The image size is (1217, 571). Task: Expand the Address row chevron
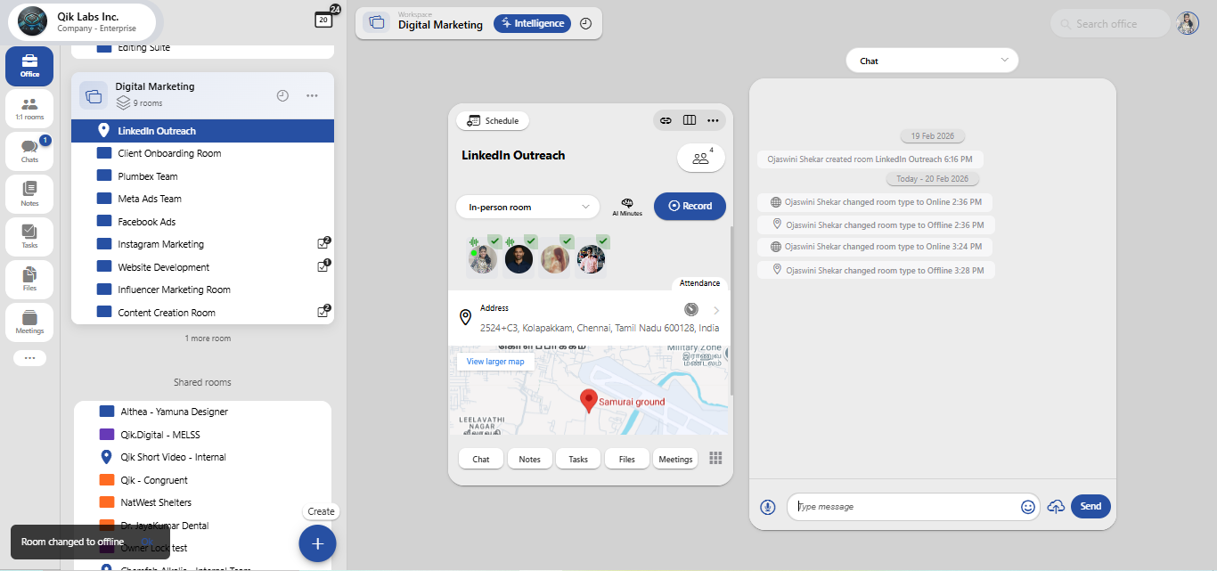point(716,311)
